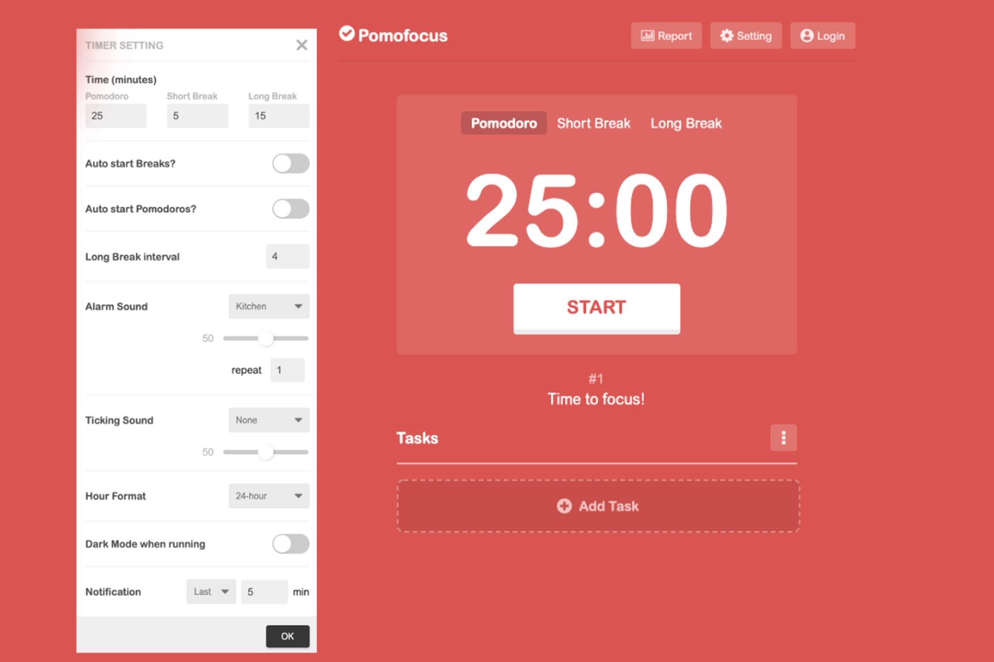The image size is (994, 662).
Task: Click the Add Task plus icon
Action: [x=564, y=506]
